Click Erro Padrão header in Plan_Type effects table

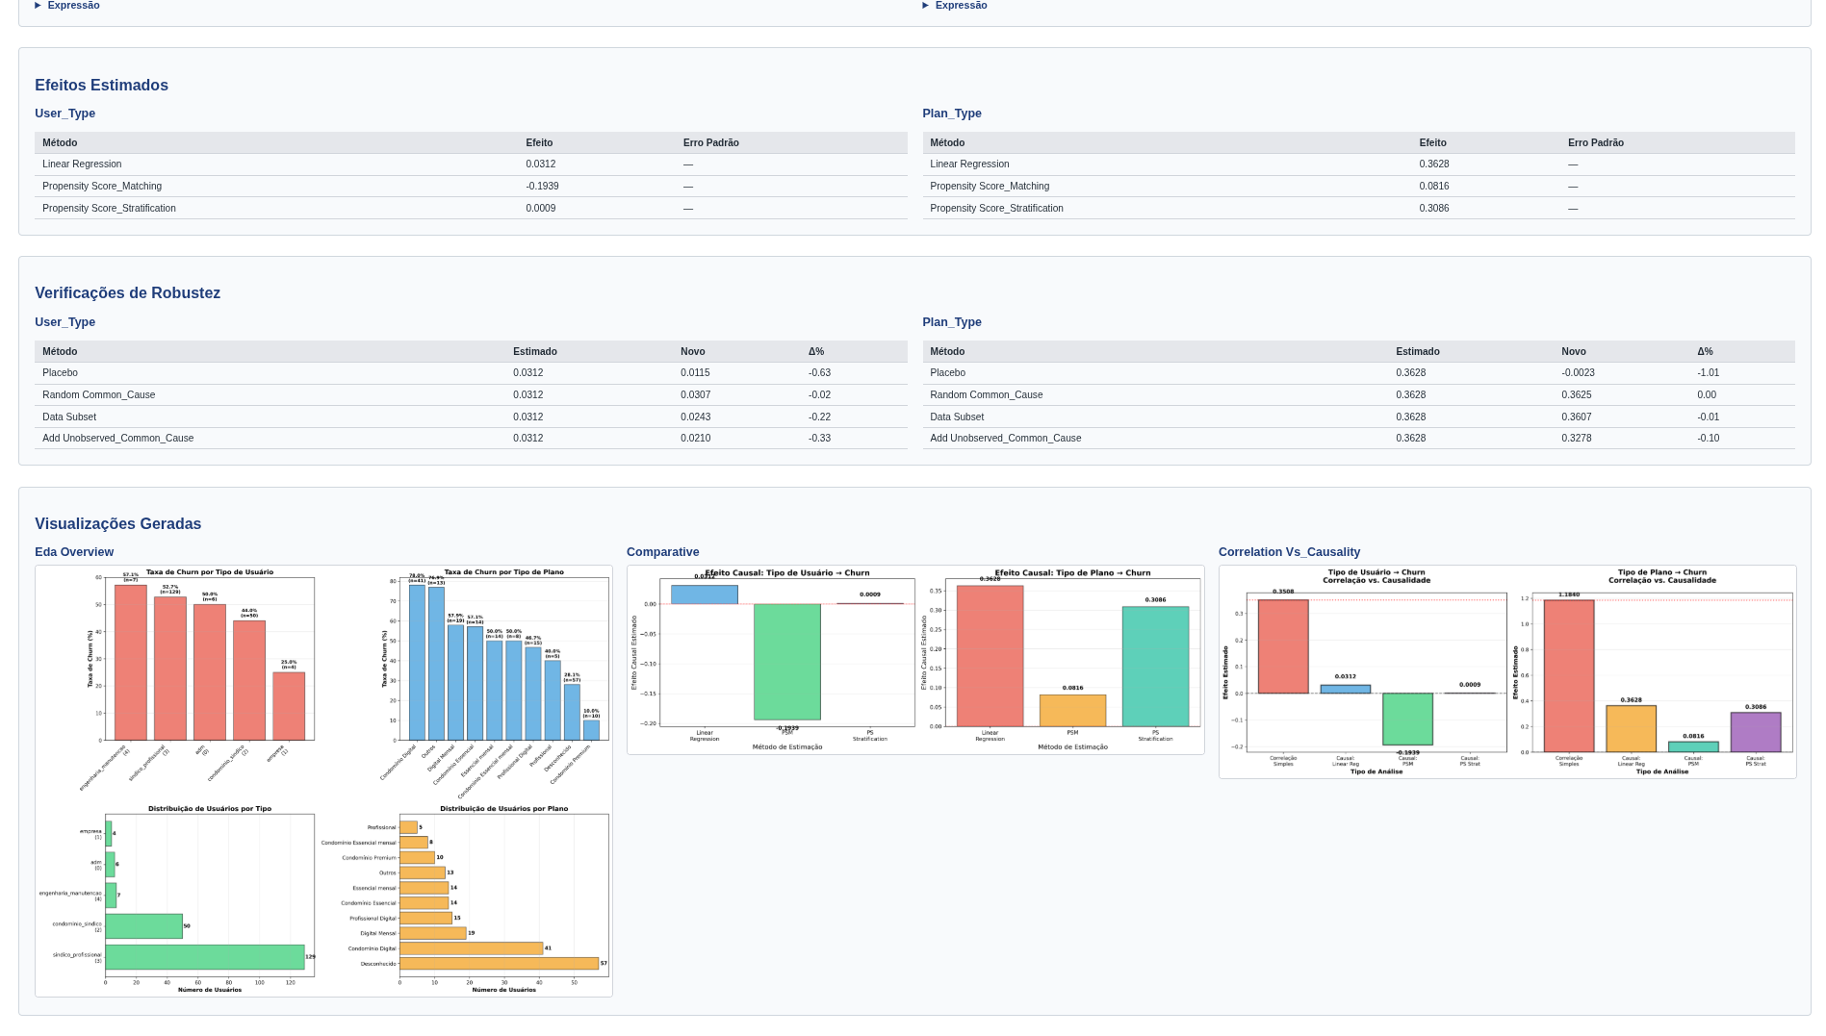click(1595, 143)
